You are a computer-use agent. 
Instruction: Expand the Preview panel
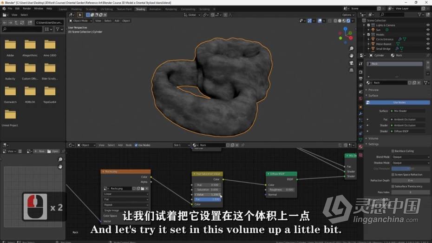[373, 90]
